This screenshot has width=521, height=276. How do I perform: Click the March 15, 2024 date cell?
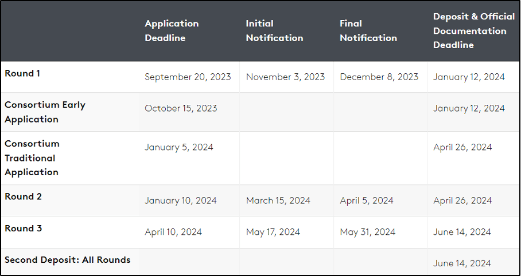pyautogui.click(x=278, y=200)
